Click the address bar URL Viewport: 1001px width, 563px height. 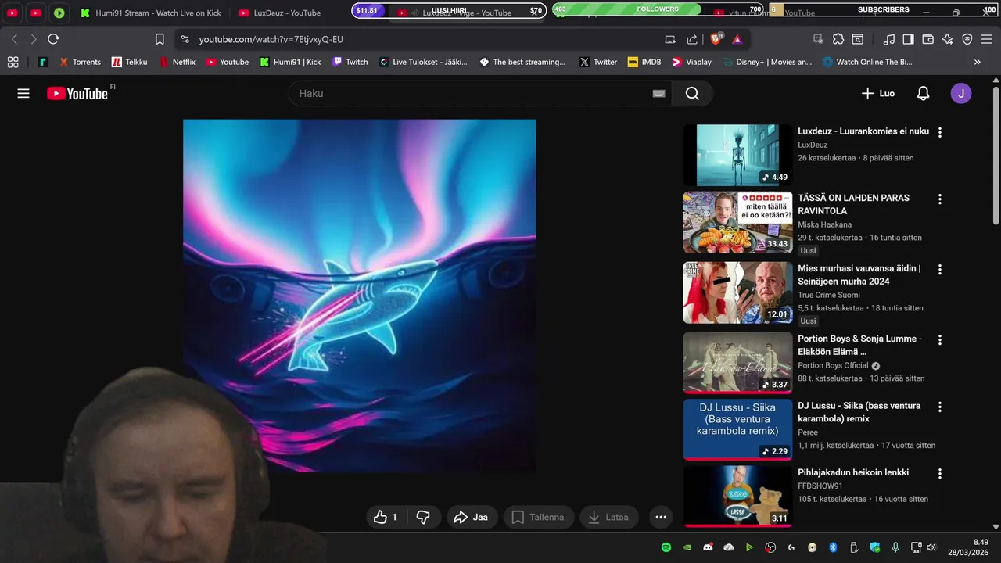click(271, 39)
